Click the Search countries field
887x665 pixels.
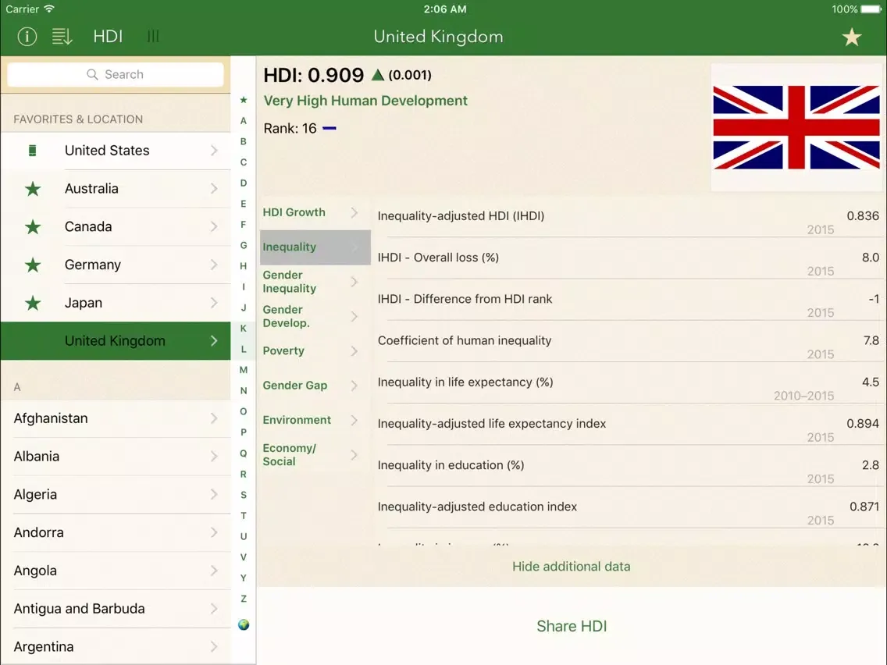point(116,74)
